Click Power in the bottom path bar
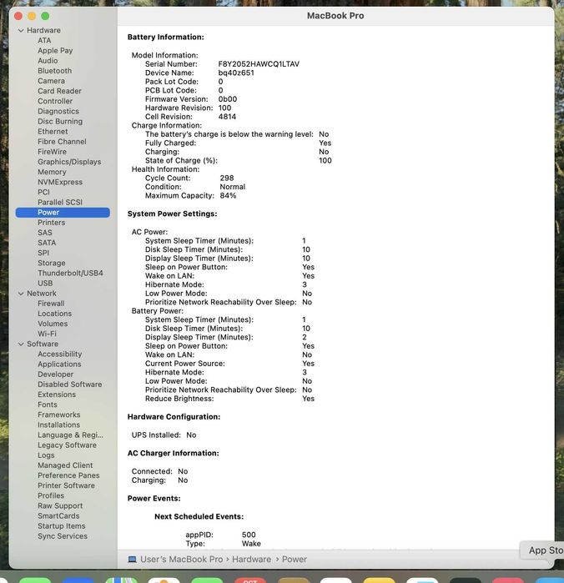 coord(295,559)
